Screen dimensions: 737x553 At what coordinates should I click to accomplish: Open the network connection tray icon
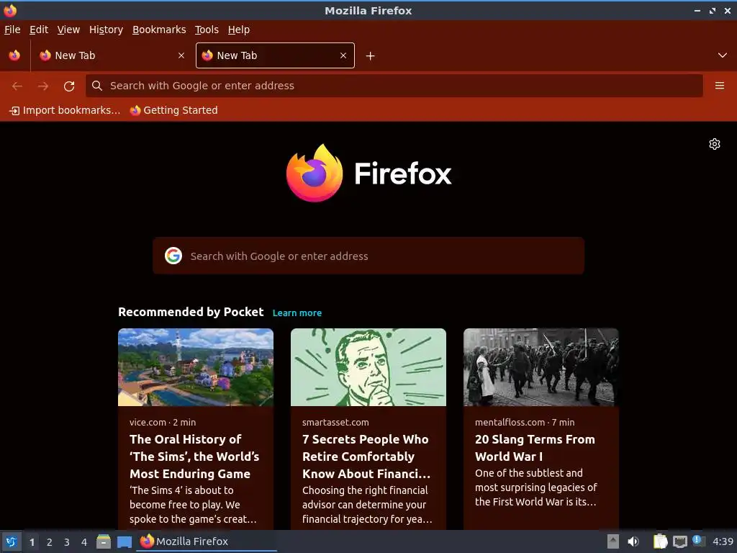pos(679,541)
